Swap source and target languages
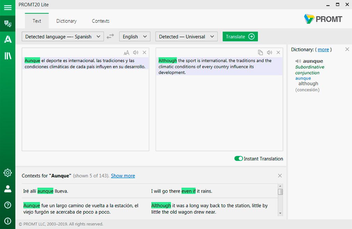 (x=110, y=36)
